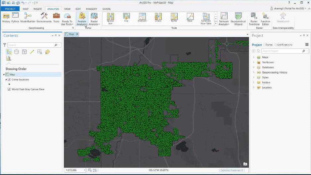Click the Crime locations green symbol

(9, 84)
